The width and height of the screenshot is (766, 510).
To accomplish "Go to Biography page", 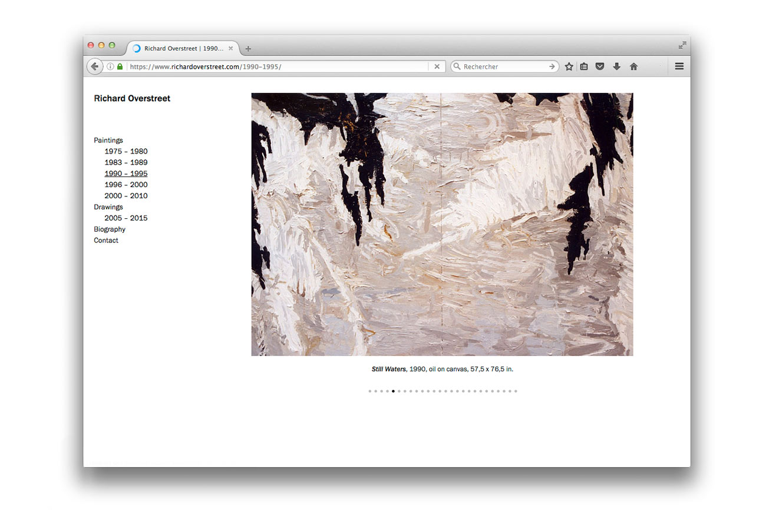I will coord(110,229).
